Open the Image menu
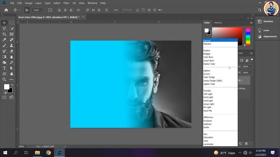The image size is (280, 157). (28, 3)
